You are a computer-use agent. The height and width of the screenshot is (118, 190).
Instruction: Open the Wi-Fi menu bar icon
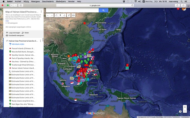136,1
